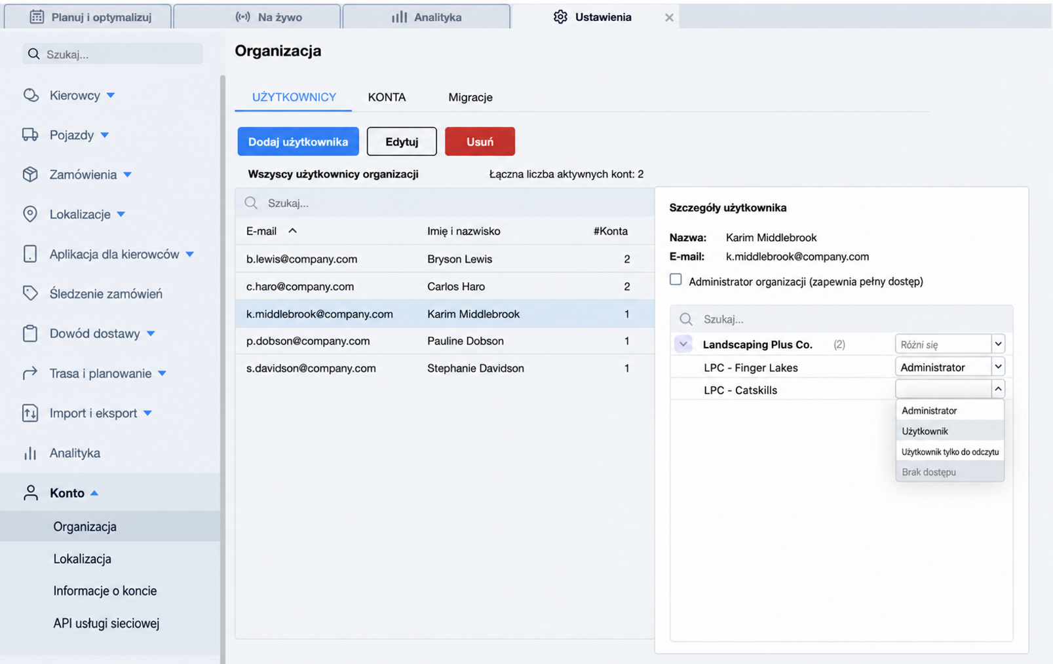Open Organizacja in the Konto submenu
1053x664 pixels.
[110, 526]
